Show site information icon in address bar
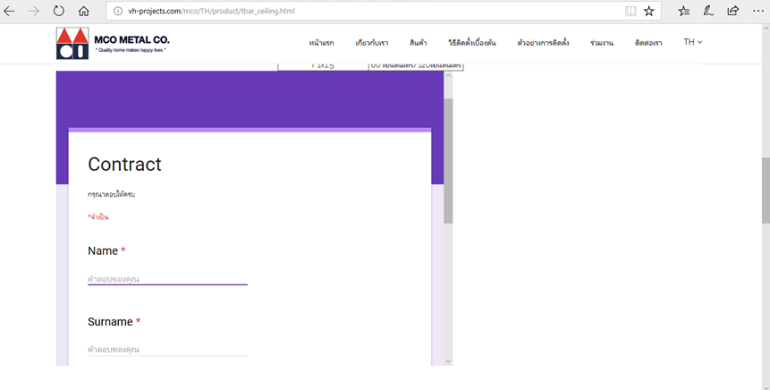This screenshot has height=390, width=770. (118, 11)
